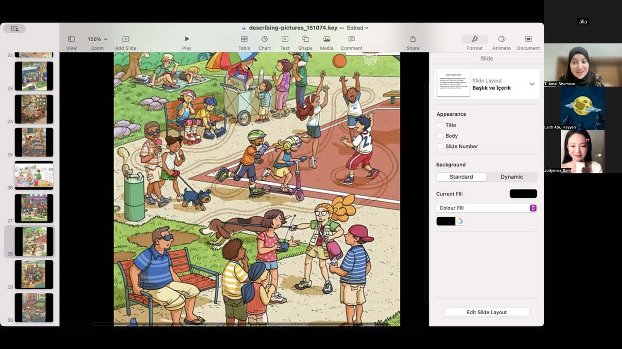
Task: Select slide 28 thumbnail
Action: coord(34,241)
